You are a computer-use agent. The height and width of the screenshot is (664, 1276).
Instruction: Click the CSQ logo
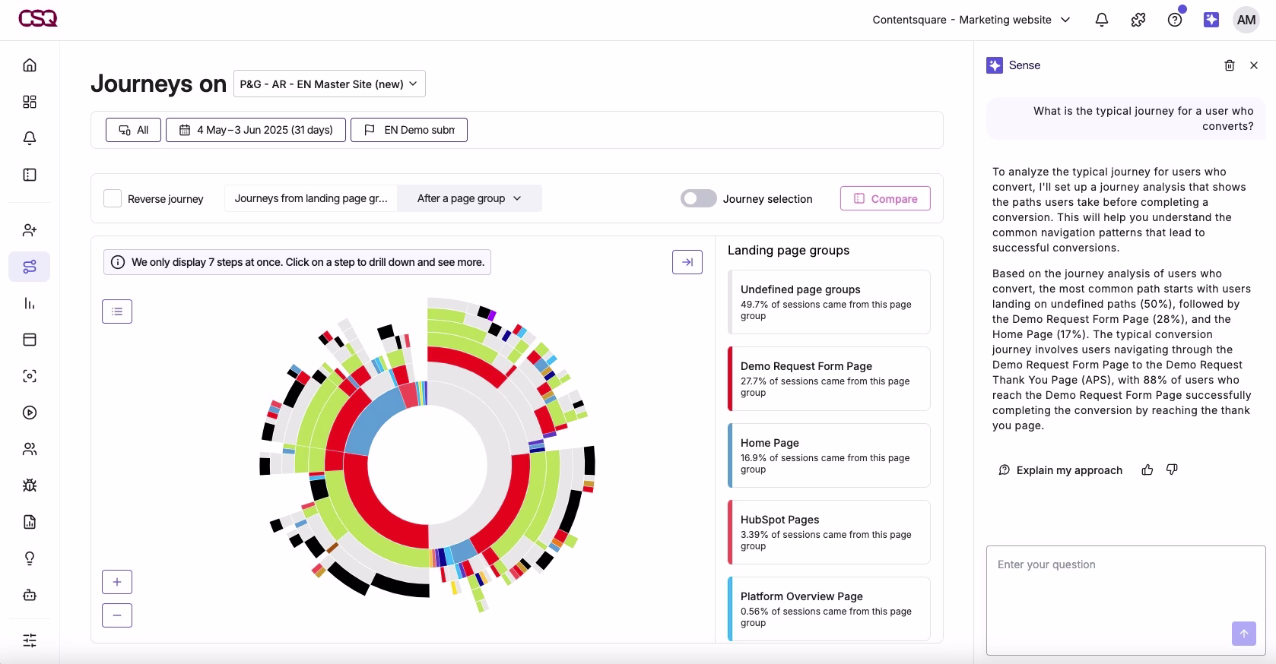[38, 19]
